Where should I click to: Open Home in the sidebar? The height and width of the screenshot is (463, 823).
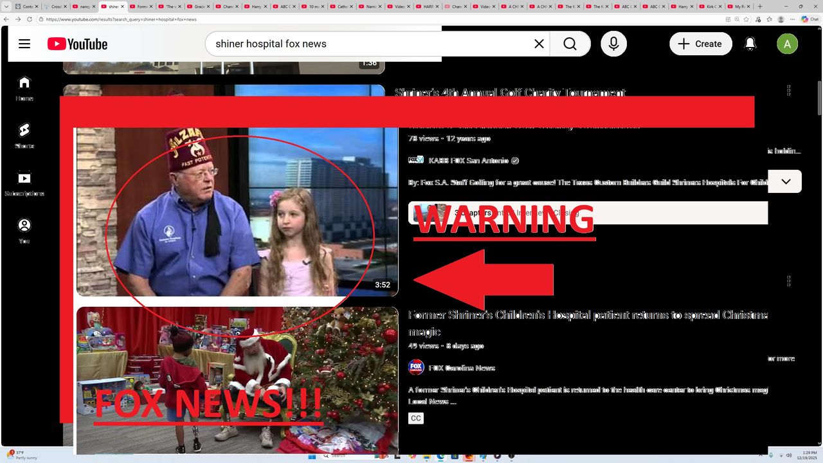(24, 88)
